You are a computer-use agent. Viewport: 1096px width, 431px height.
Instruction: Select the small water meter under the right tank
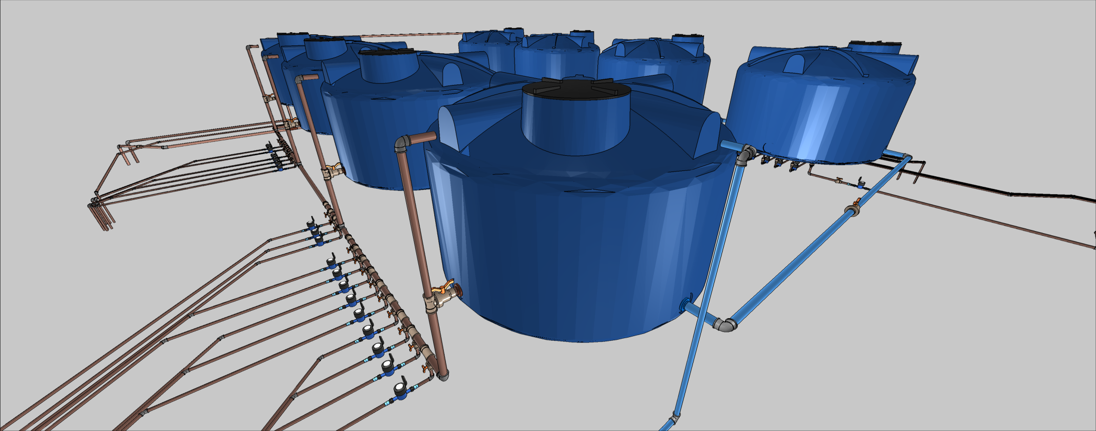860,184
